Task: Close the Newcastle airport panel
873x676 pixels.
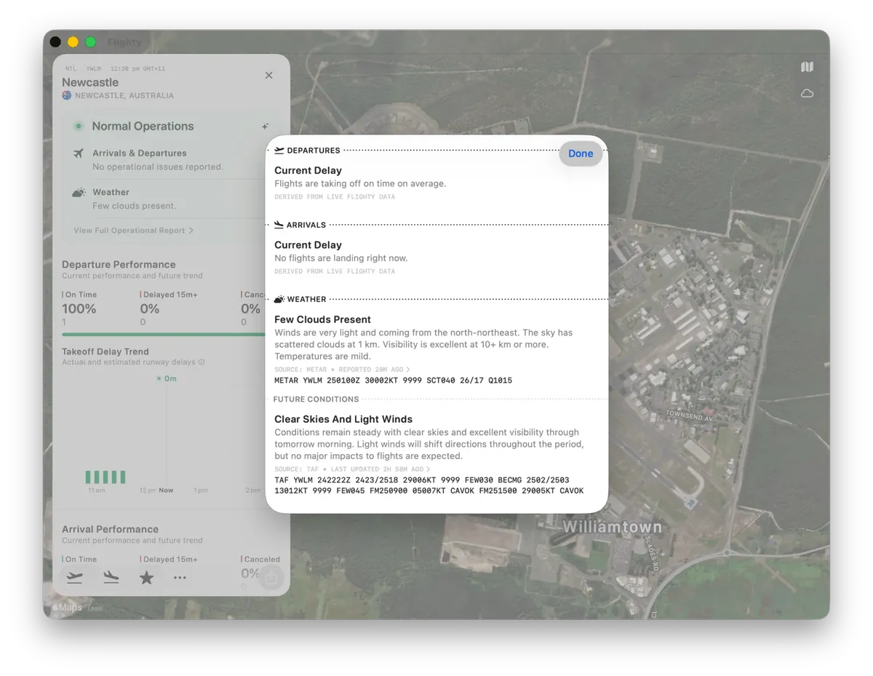Action: coord(268,76)
